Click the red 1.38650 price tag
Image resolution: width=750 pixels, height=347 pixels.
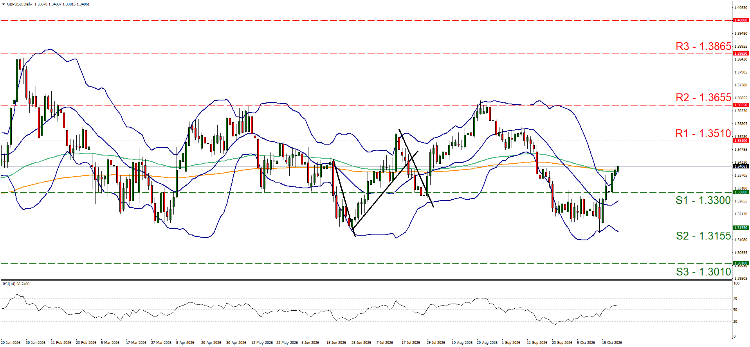pos(741,54)
